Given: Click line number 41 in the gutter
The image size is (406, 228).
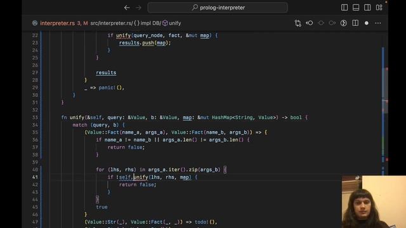Looking at the screenshot, I should click(x=35, y=177).
